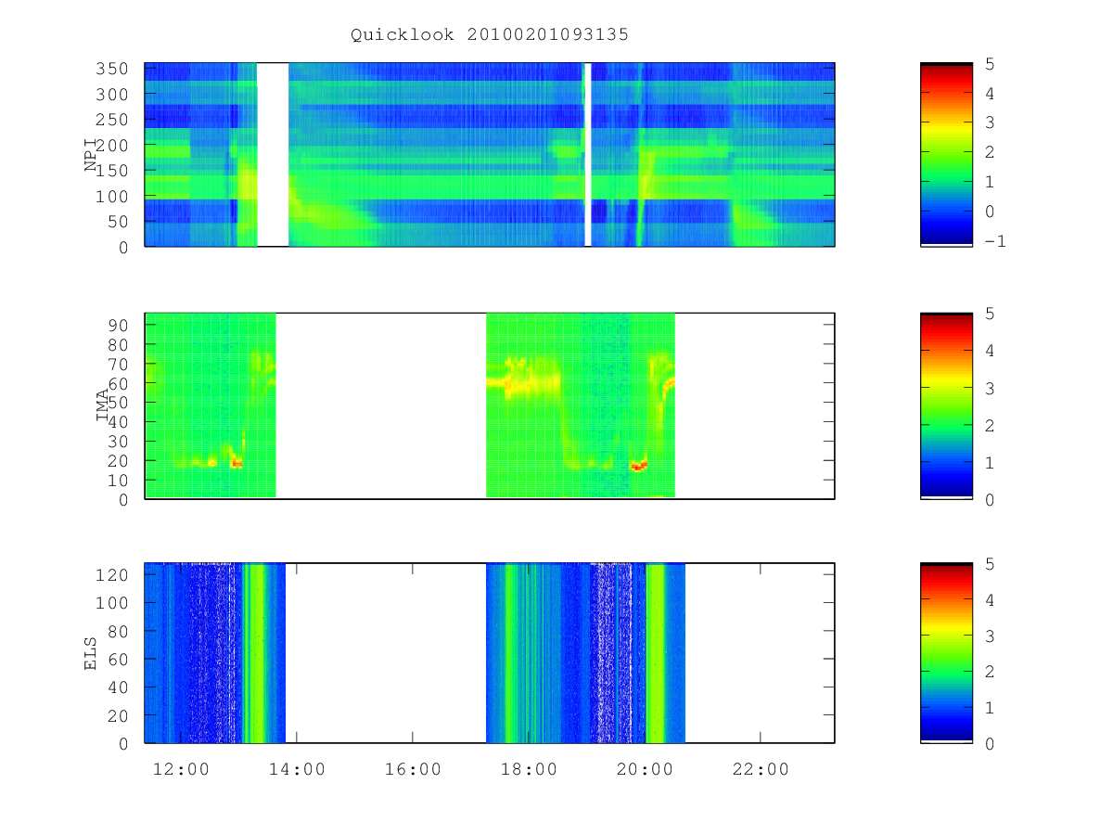Click the 14:00 time axis label
The height and width of the screenshot is (835, 1113).
tap(296, 769)
